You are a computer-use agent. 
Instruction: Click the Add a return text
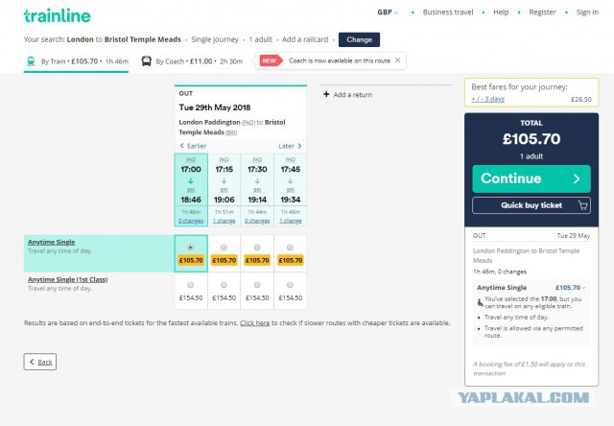(353, 95)
